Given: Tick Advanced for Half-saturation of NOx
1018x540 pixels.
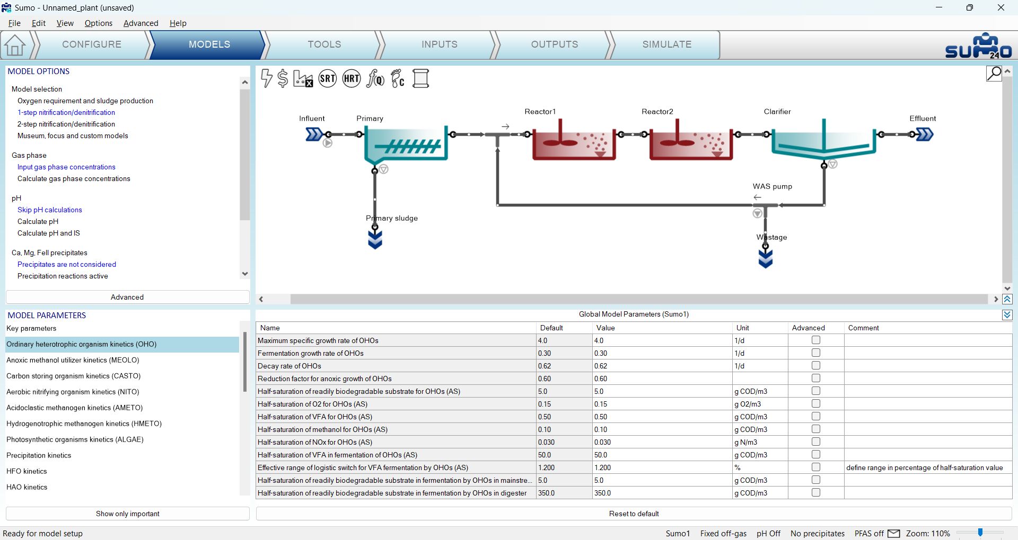Looking at the screenshot, I should 816,442.
